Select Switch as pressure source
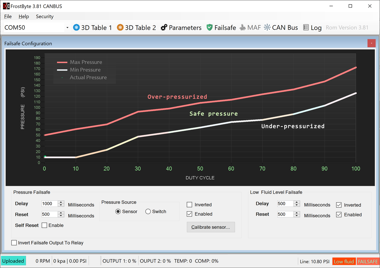The image size is (380, 268). point(148,212)
